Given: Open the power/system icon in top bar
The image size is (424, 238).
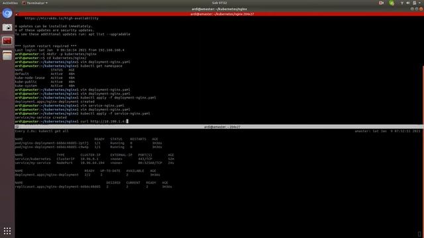Looking at the screenshot, I should tap(415, 3).
